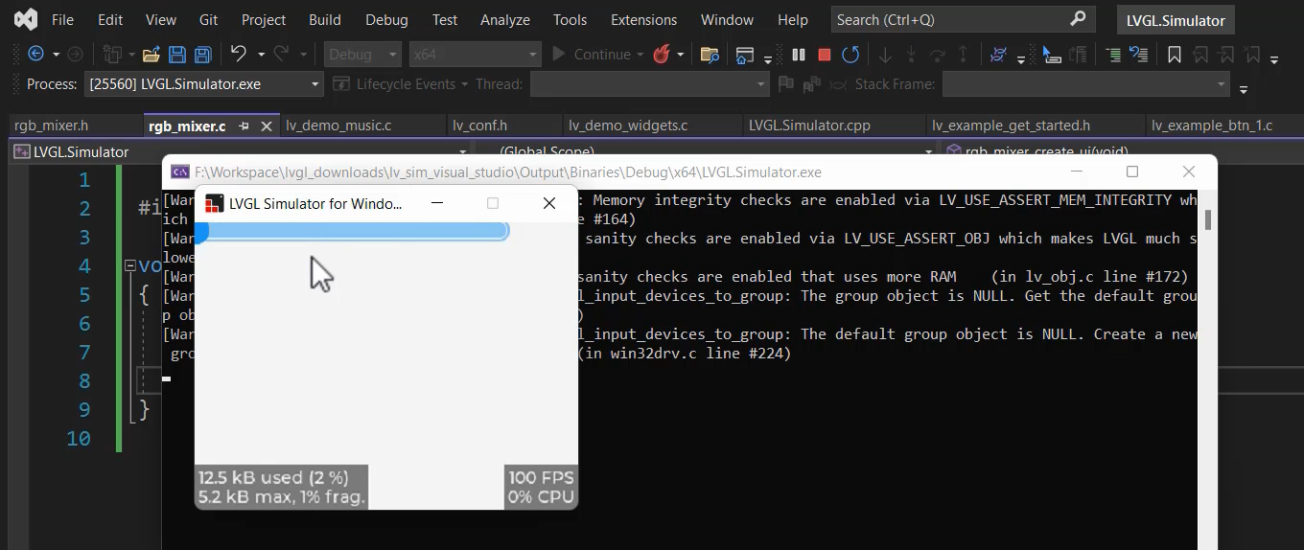Click the console window's title-bar icon
Screen dimensions: 1304x550
(179, 172)
